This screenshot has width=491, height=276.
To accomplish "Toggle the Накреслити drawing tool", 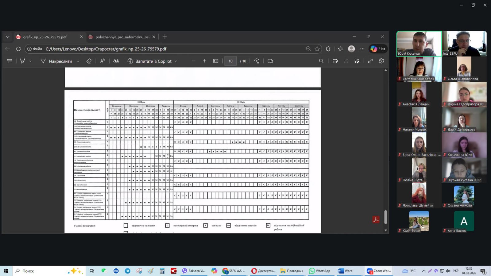I will [56, 61].
